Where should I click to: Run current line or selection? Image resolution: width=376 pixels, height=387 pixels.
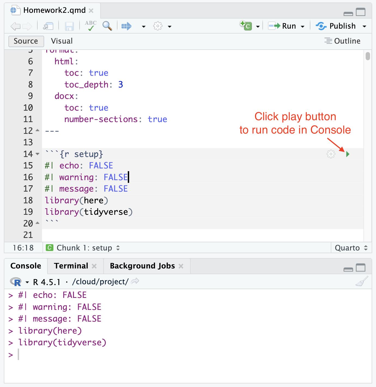coord(282,26)
